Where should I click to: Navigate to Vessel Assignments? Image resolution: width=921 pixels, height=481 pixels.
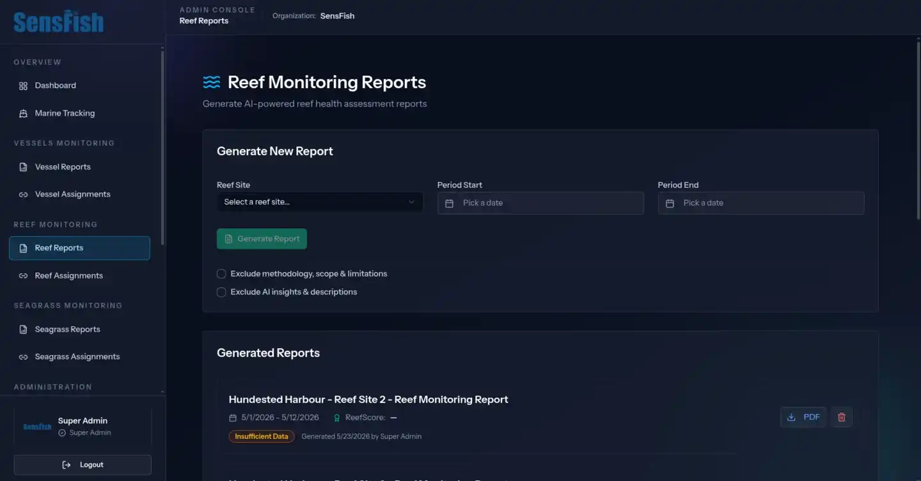[79, 195]
